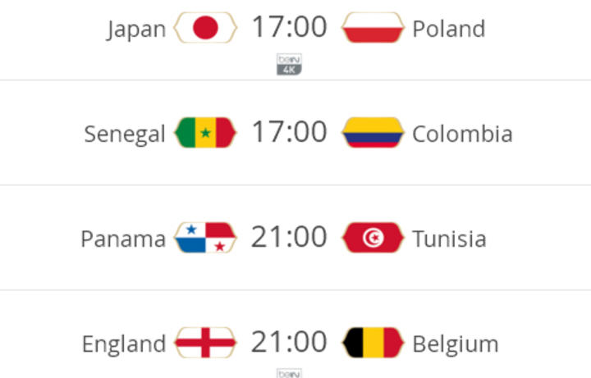591x378 pixels.
Task: Select the Colombia flag badge
Action: pos(373,133)
